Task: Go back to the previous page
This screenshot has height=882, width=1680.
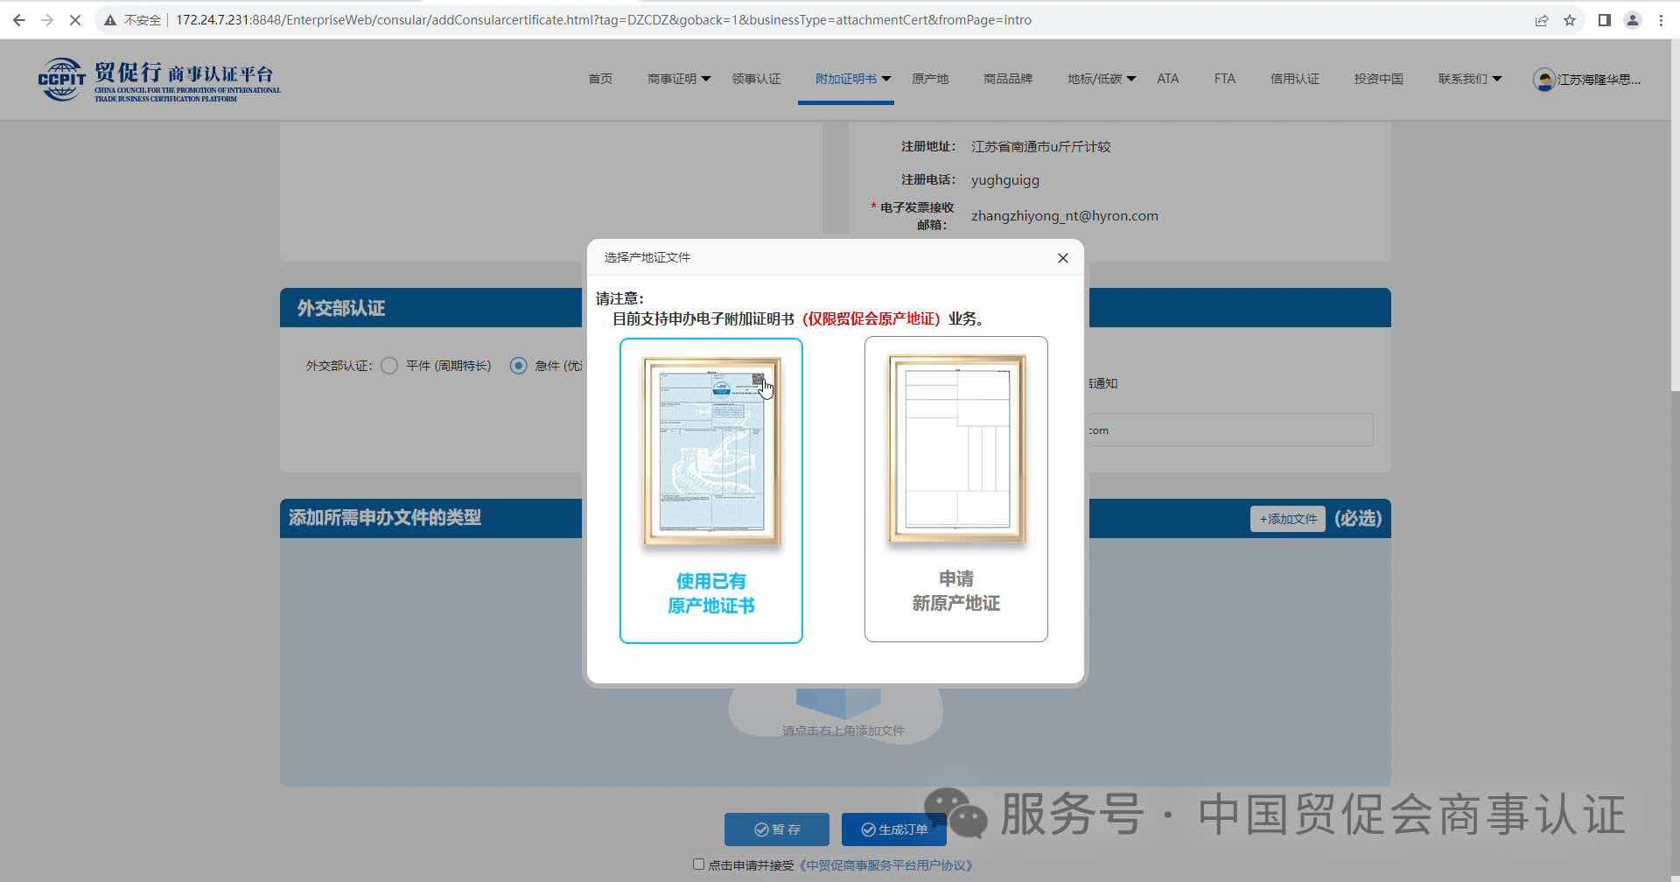Action: [x=19, y=19]
